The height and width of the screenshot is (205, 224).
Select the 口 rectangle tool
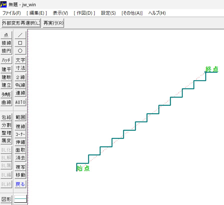point(20,43)
